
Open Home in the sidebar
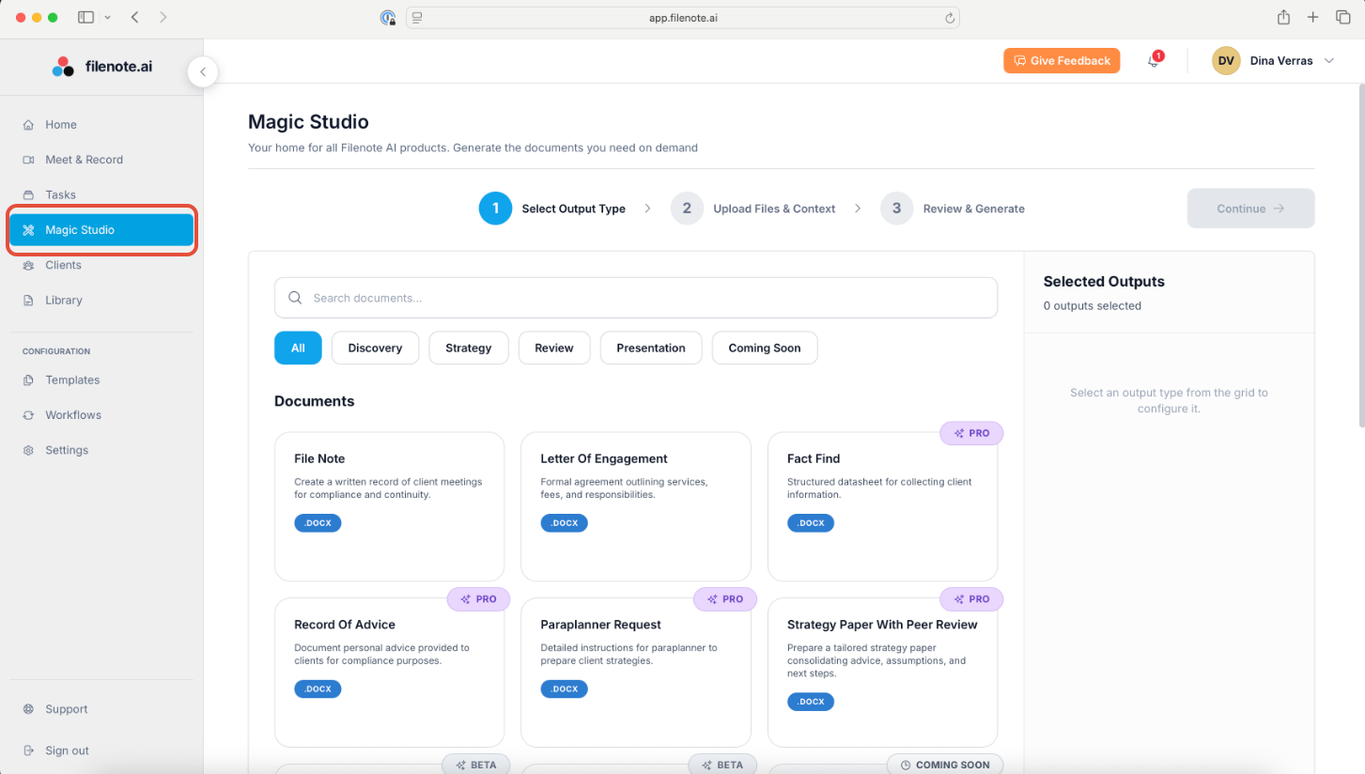click(x=101, y=125)
